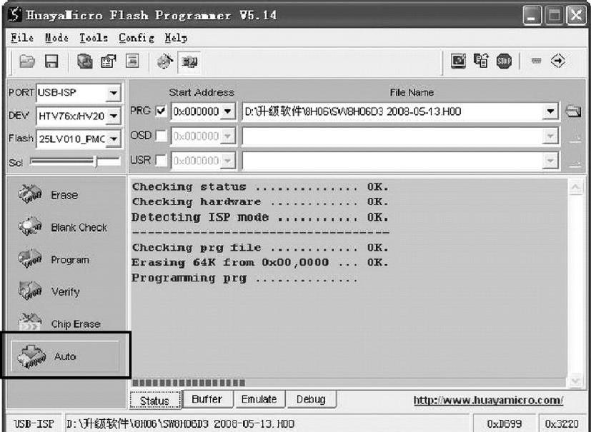Click the Scl slider handle
This screenshot has height=432, width=591.
[96, 162]
